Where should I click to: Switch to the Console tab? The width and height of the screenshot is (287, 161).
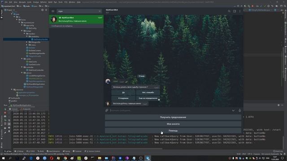click(13, 109)
